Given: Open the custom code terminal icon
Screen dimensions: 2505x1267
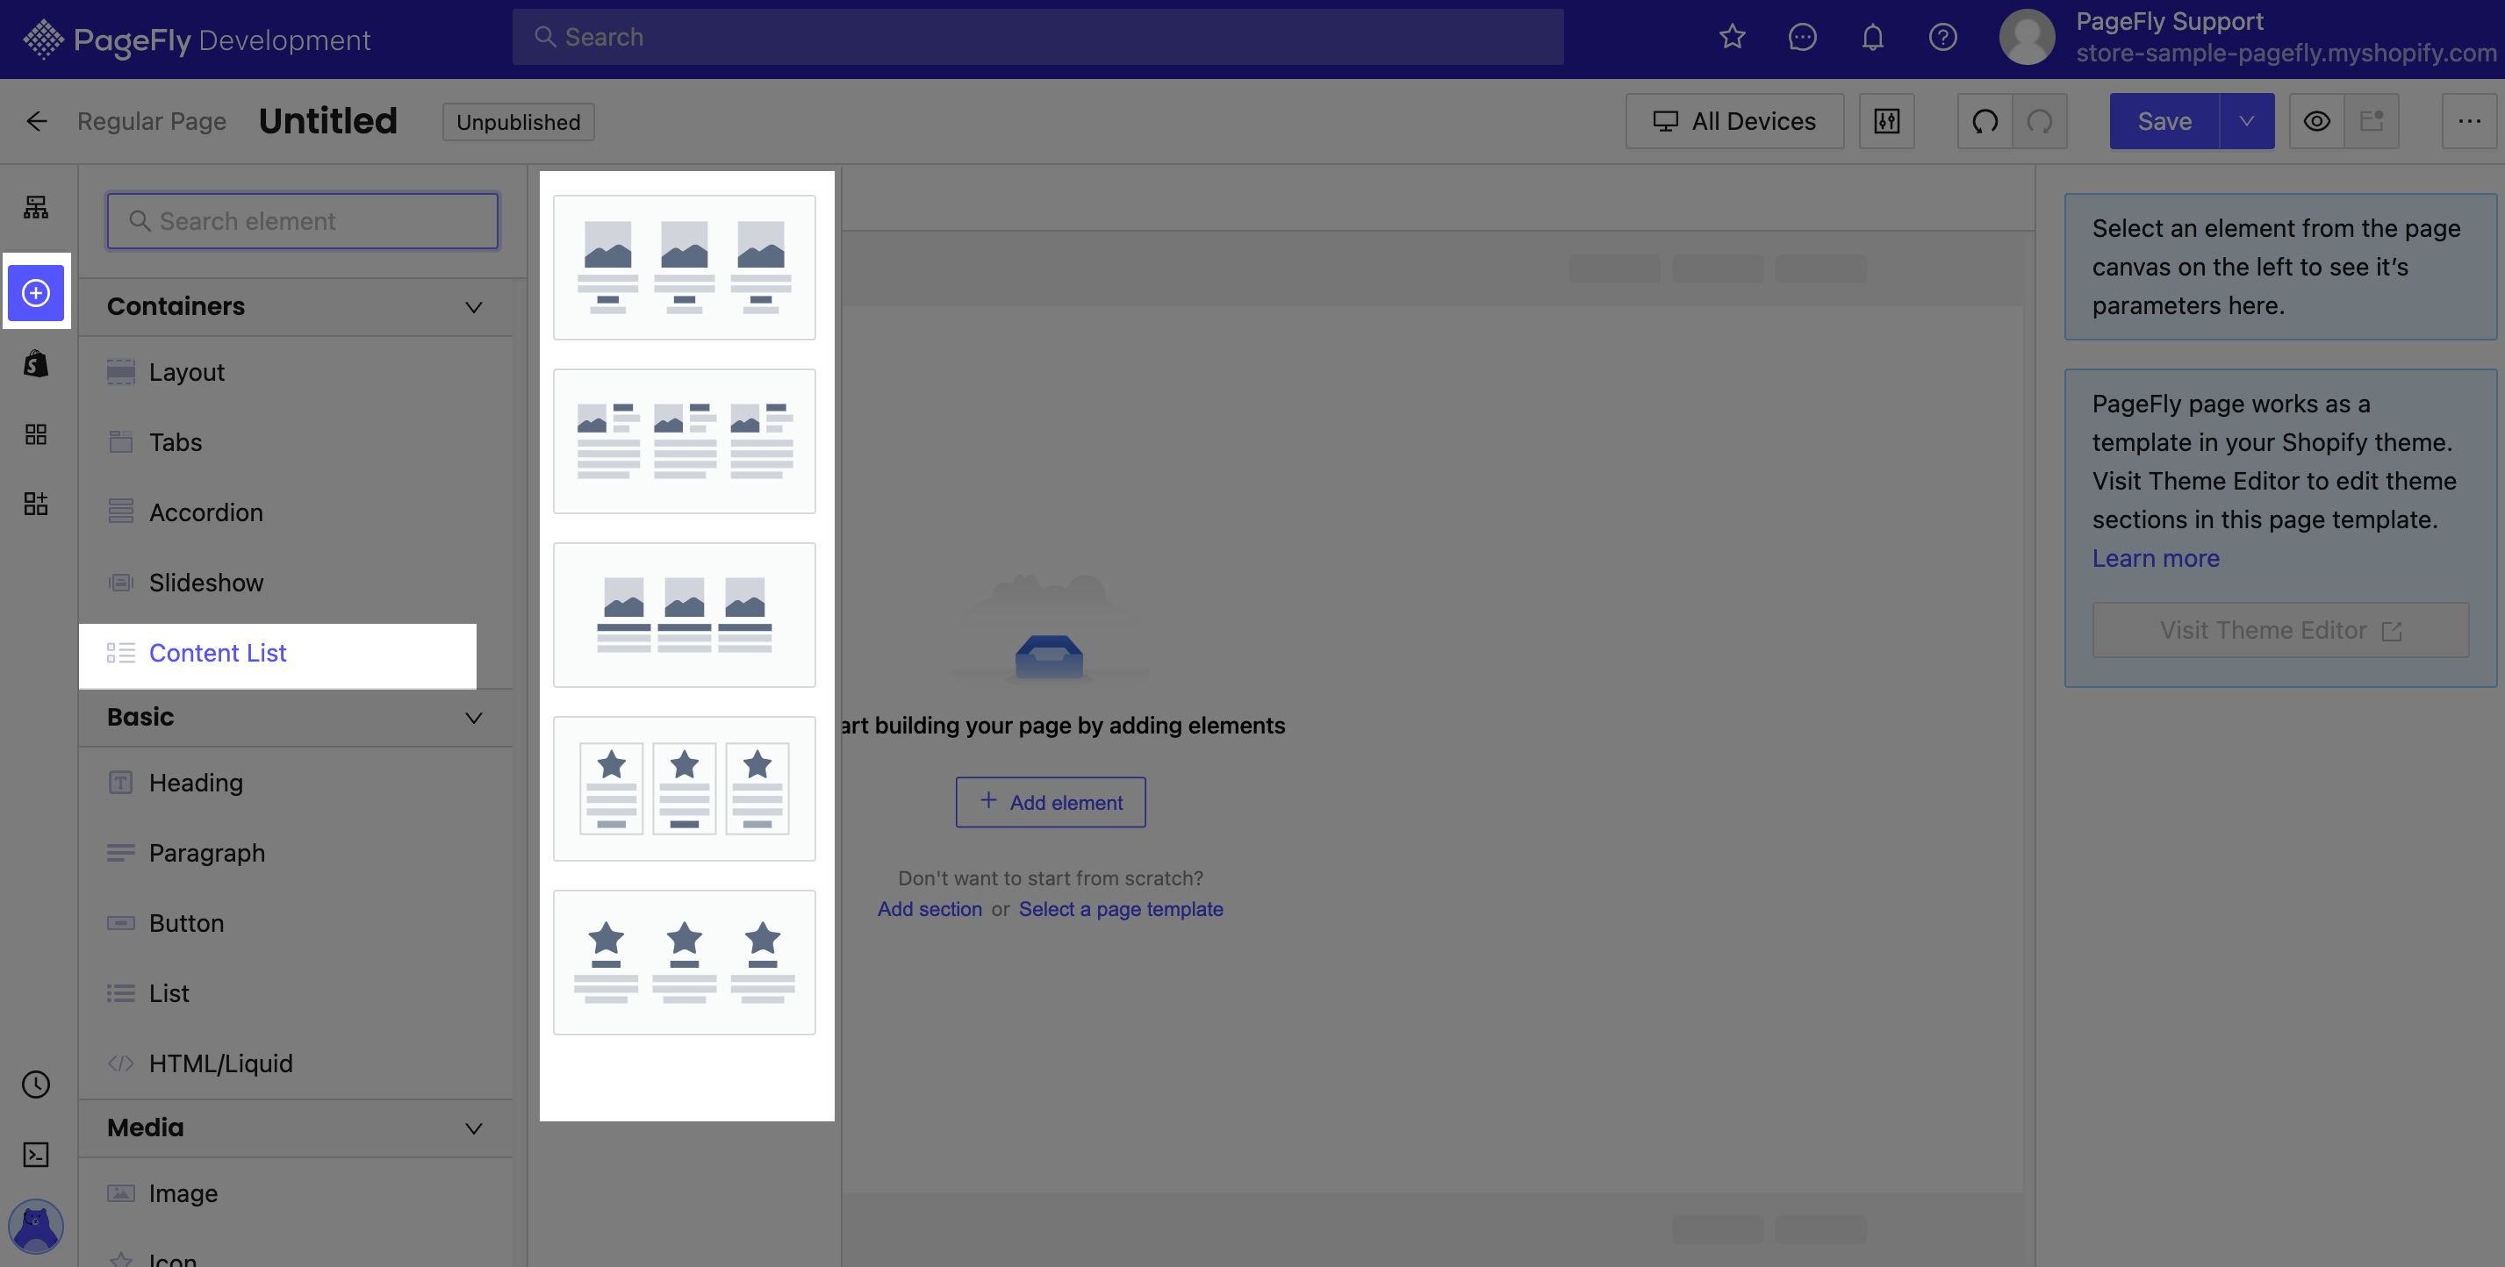Looking at the screenshot, I should point(36,1154).
